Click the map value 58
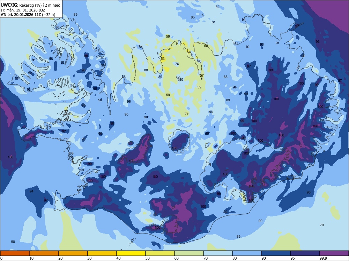 [206, 46]
